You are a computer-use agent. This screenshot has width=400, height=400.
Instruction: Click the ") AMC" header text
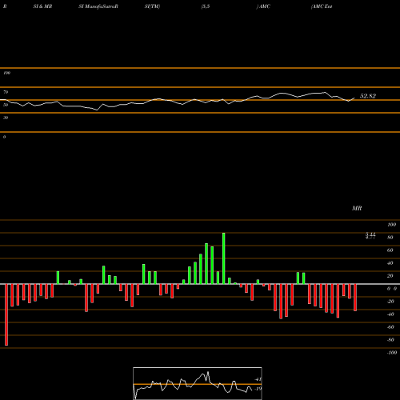(x=263, y=6)
